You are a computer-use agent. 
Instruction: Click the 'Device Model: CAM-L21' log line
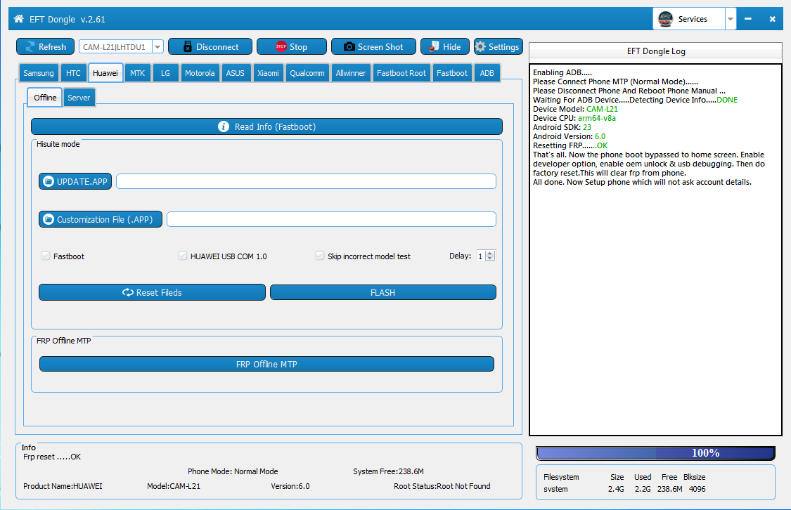tap(575, 109)
